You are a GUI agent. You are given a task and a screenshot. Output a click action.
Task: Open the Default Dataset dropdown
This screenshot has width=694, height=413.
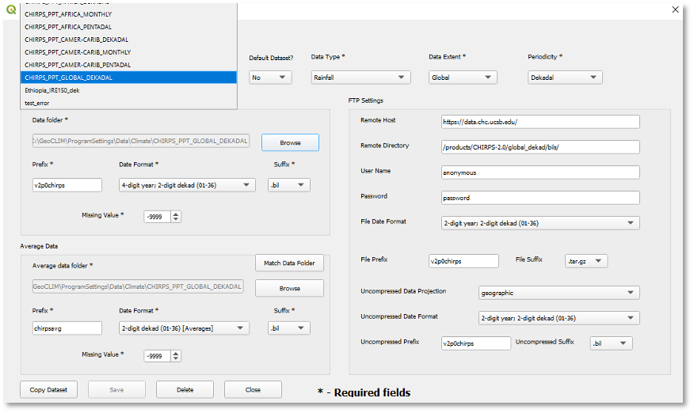(x=270, y=78)
